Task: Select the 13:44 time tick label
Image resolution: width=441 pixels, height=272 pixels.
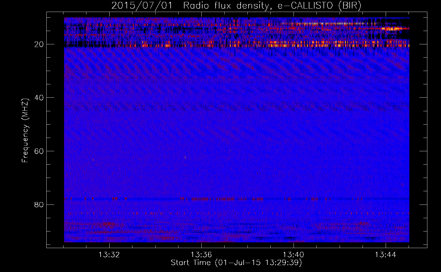Action: (x=386, y=255)
